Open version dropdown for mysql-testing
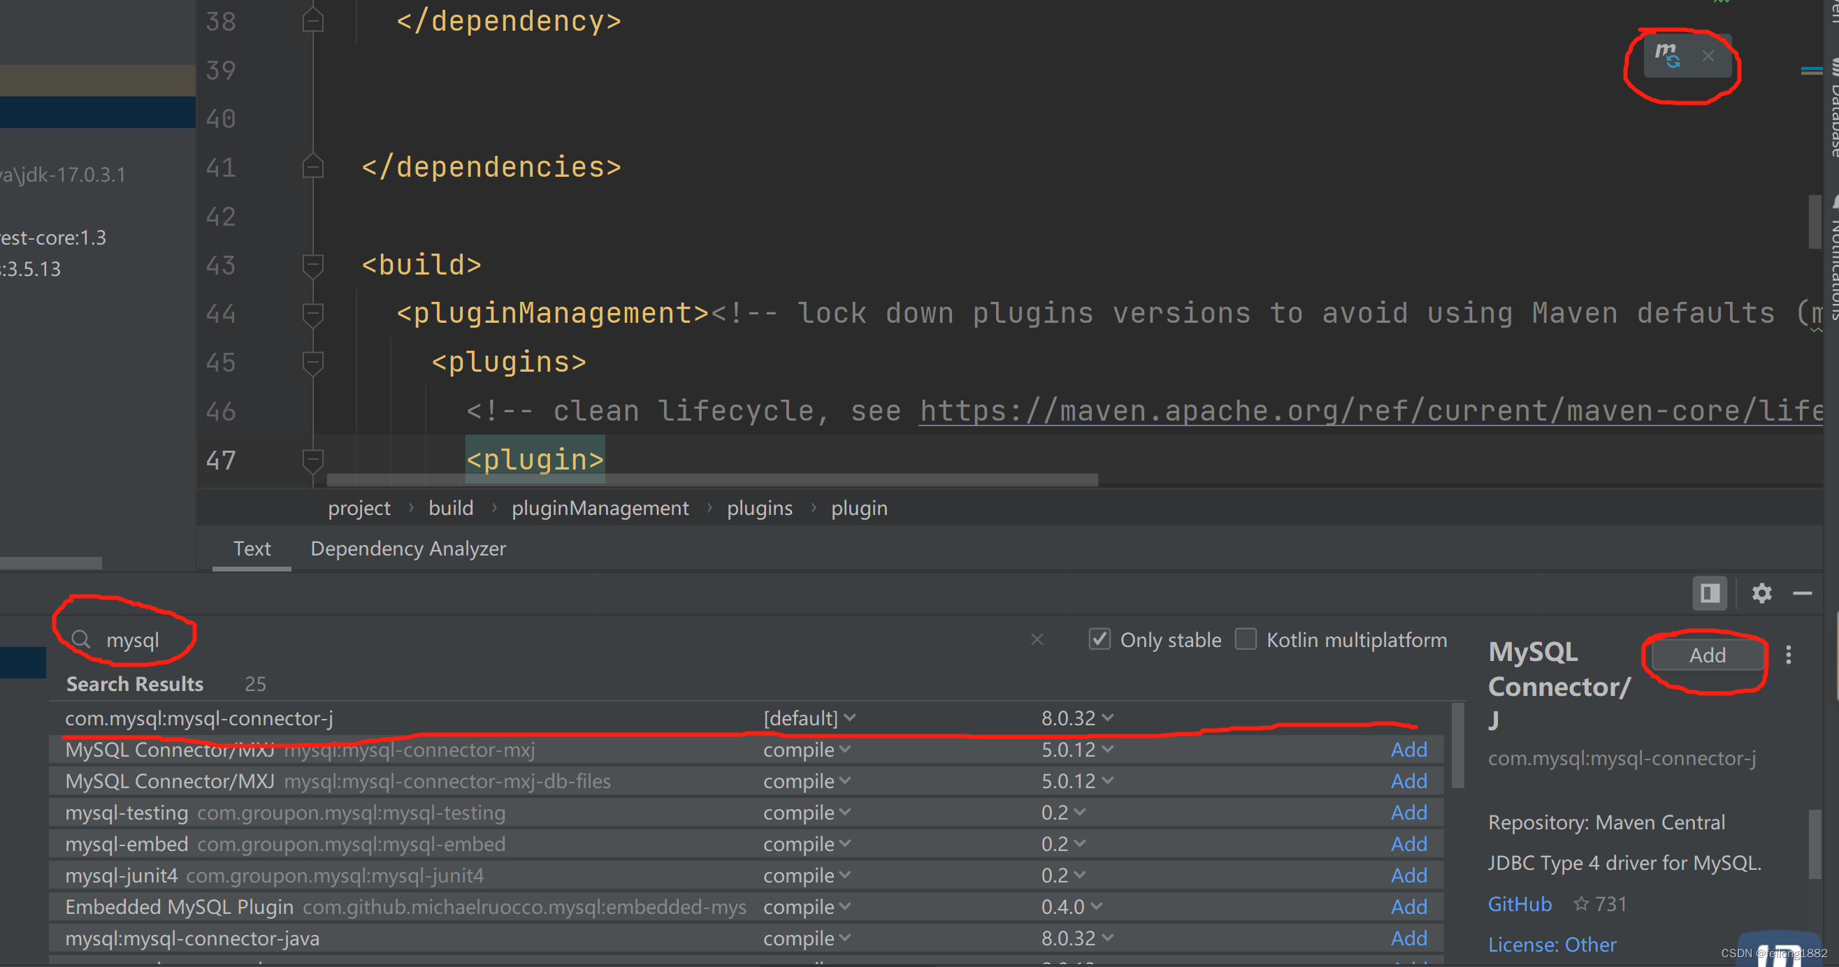Viewport: 1839px width, 967px height. pyautogui.click(x=1063, y=812)
